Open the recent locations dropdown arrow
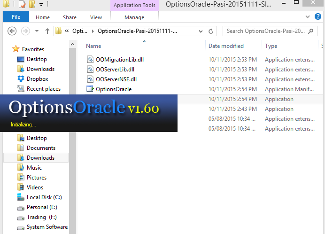 click(x=37, y=31)
